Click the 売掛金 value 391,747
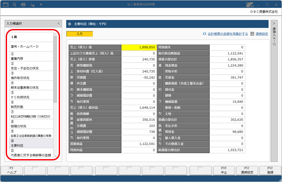The height and width of the screenshot is (182, 282). pos(227,77)
